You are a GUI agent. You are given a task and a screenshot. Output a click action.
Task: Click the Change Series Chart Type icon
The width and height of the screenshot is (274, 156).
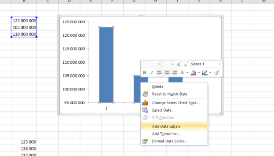[x=145, y=103]
